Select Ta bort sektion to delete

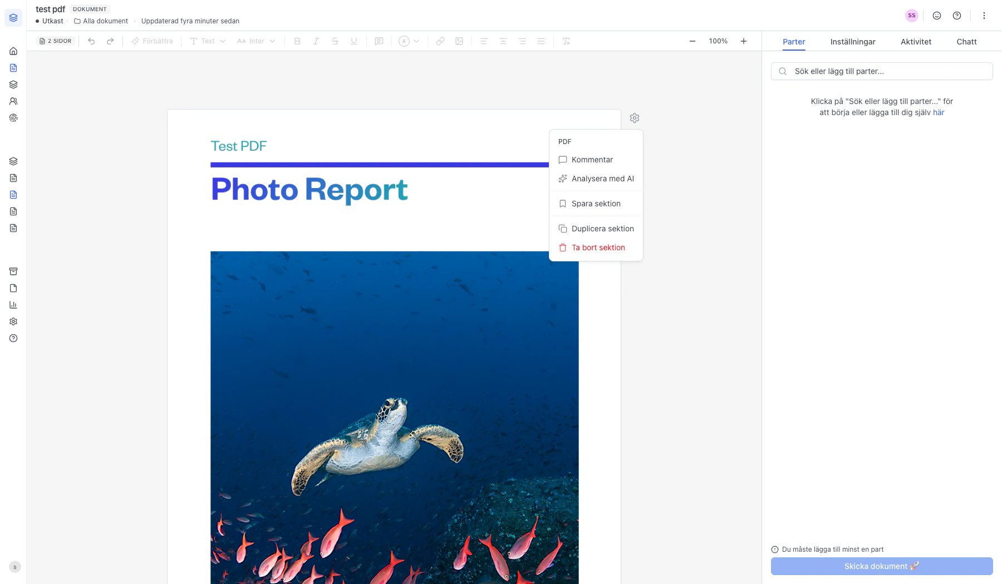[596, 248]
